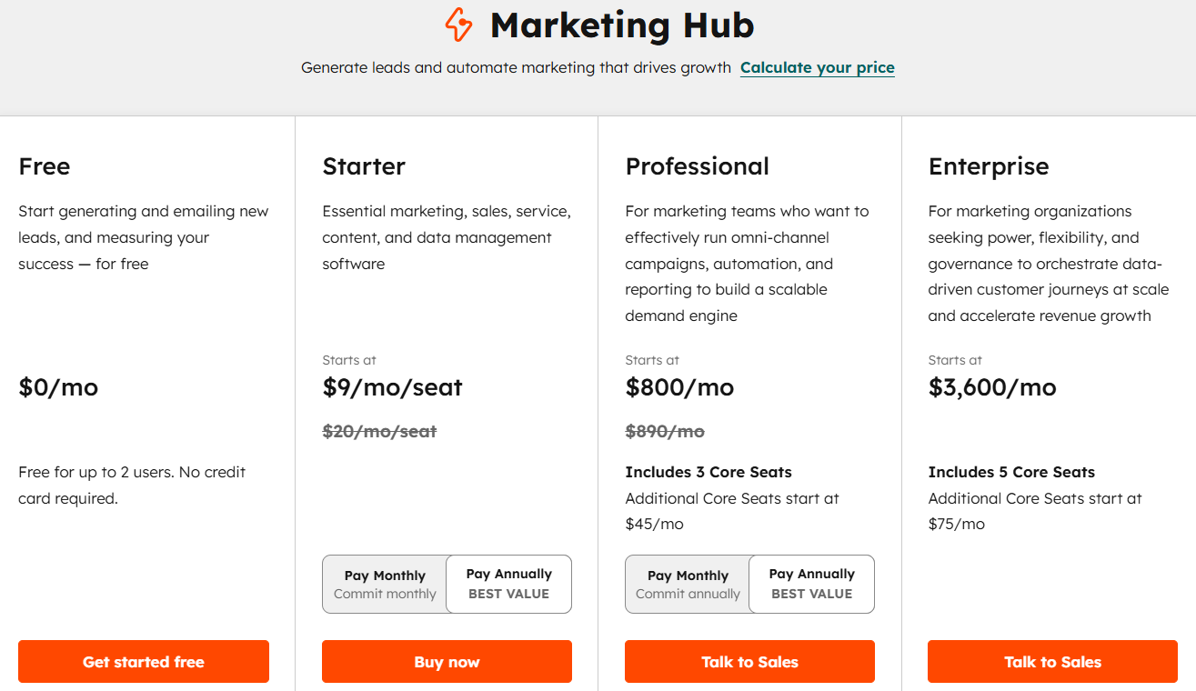Image resolution: width=1196 pixels, height=691 pixels.
Task: Switch Professional plan to Pay Monthly
Action: [688, 584]
